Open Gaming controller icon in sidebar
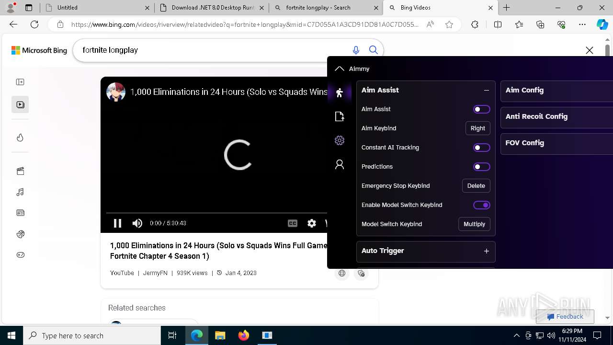613x345 pixels. [20, 255]
